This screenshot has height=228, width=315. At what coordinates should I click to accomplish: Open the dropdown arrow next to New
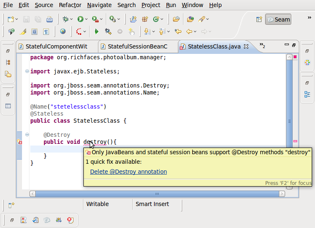pos(17,19)
